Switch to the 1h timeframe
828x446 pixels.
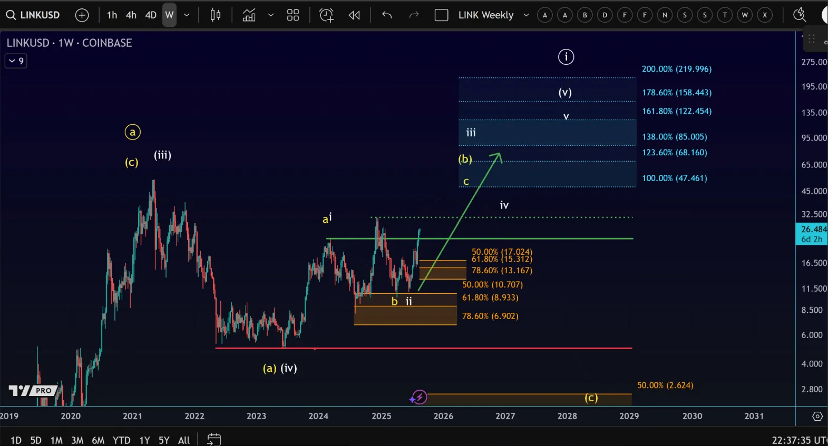pyautogui.click(x=112, y=15)
